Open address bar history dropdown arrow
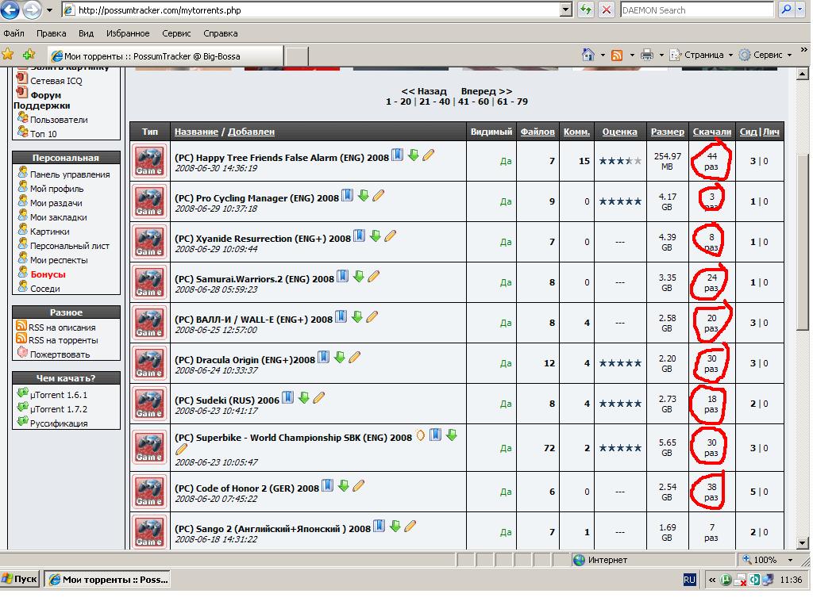This screenshot has width=813, height=609. pos(566,10)
